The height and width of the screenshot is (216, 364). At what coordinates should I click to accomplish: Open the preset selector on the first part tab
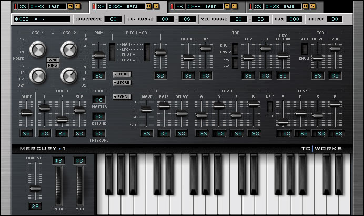[x=48, y=6]
